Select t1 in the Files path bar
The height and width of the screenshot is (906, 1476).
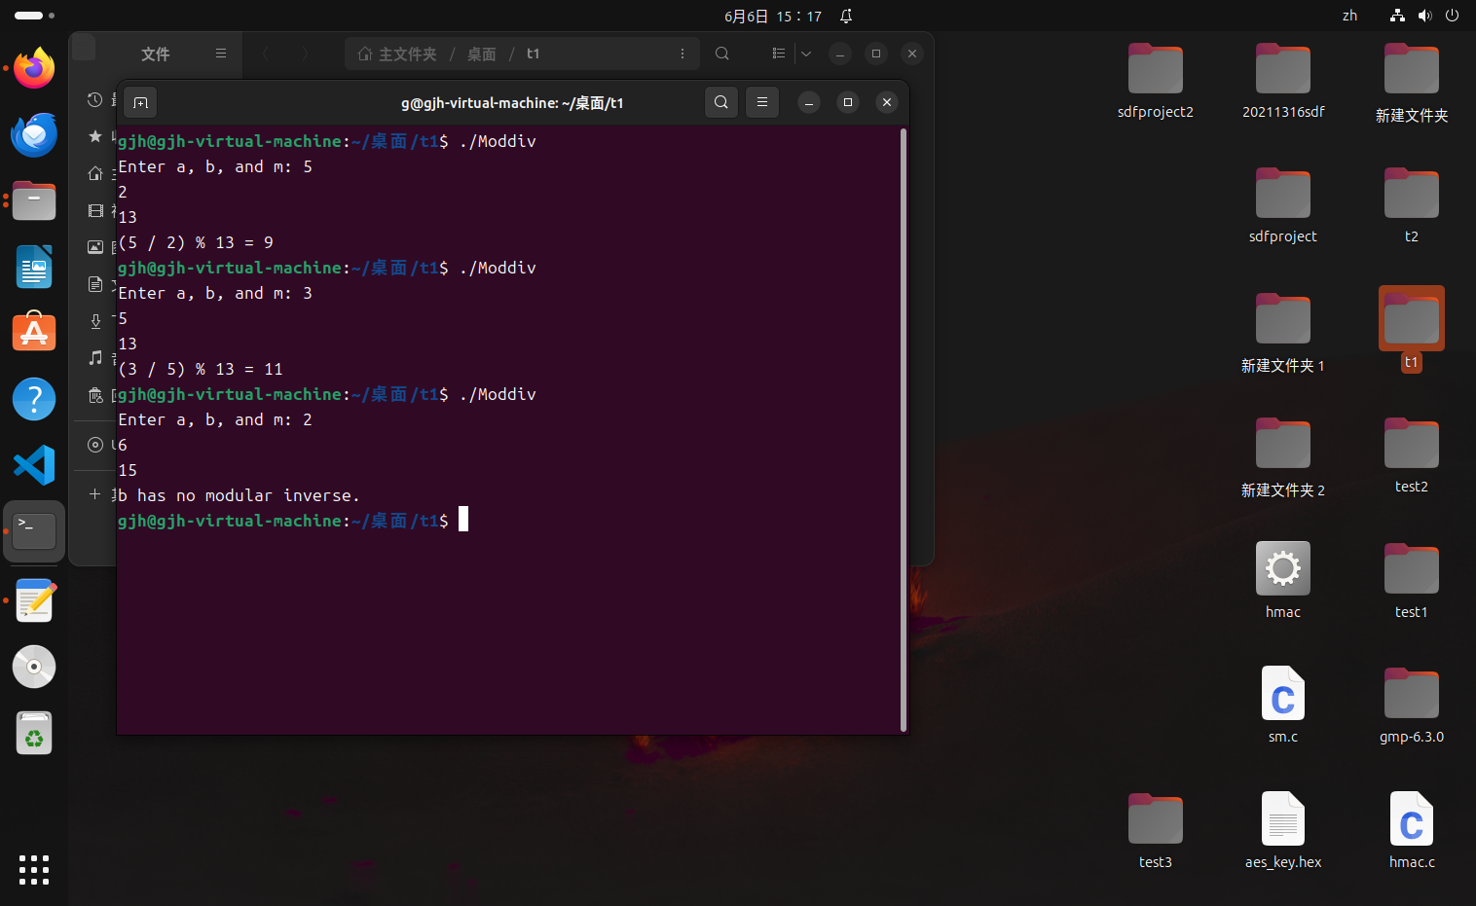(533, 54)
